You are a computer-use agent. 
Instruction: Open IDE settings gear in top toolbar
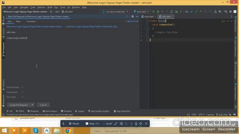230,12
